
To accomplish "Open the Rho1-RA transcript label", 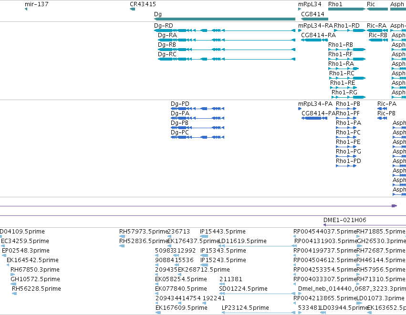I will tap(341, 64).
